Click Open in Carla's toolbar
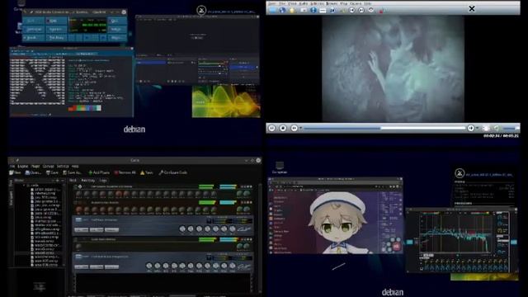The image size is (528, 297). (x=33, y=172)
